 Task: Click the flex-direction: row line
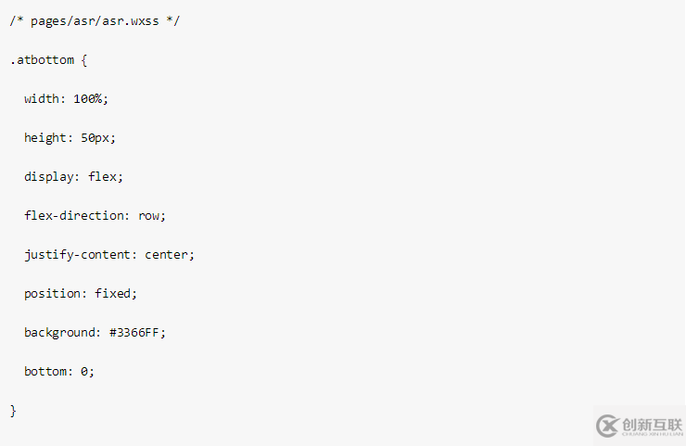click(x=95, y=216)
